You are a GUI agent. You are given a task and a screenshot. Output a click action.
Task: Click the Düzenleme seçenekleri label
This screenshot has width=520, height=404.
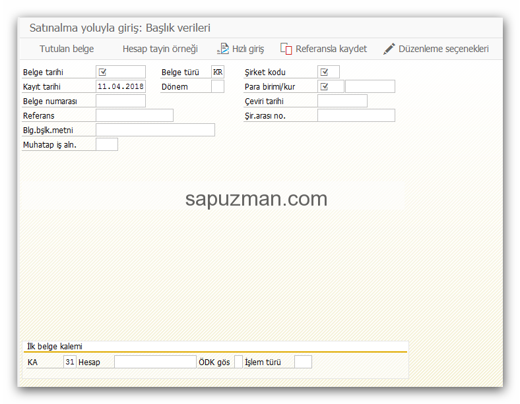443,49
